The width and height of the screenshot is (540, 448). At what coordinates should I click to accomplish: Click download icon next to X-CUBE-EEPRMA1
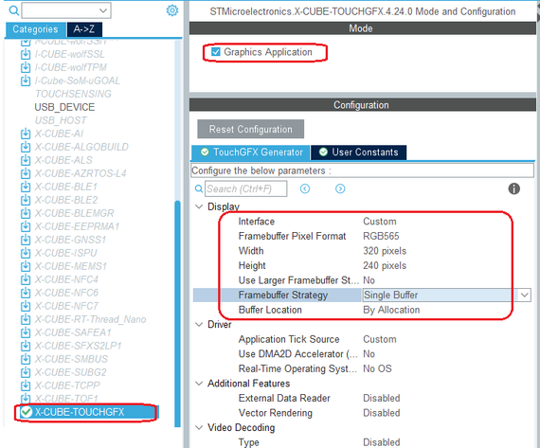(26, 226)
